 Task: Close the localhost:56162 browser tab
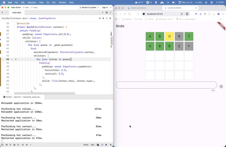coord(196,8)
